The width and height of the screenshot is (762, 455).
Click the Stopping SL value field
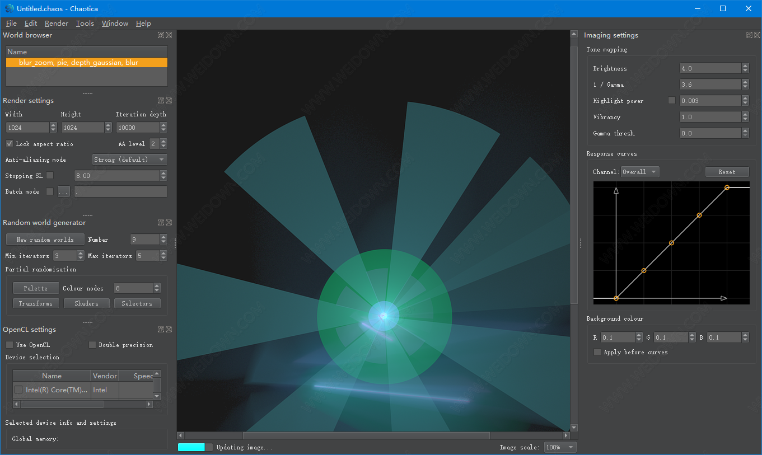117,176
